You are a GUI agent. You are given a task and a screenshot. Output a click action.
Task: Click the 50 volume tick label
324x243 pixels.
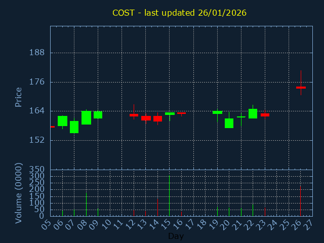[x=39, y=209]
